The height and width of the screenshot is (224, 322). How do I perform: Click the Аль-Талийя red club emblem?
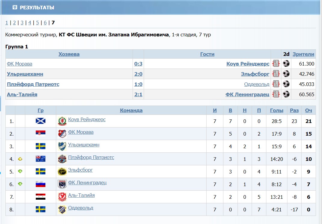[x=62, y=197]
